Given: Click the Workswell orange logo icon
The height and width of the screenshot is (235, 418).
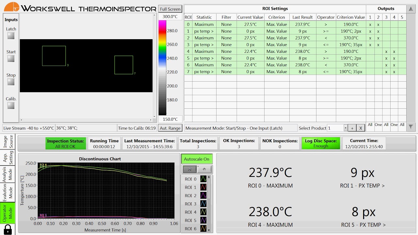Looking at the screenshot, I should coord(11,7).
